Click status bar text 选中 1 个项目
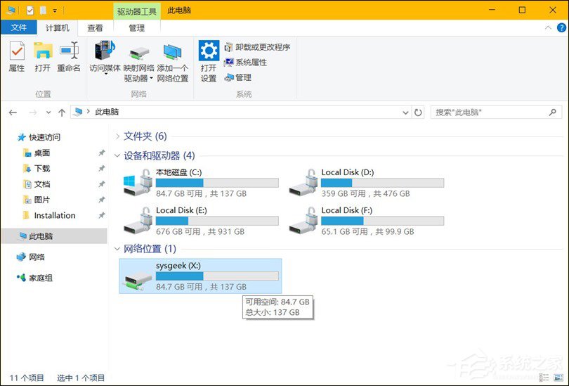This screenshot has width=569, height=386. point(81,378)
